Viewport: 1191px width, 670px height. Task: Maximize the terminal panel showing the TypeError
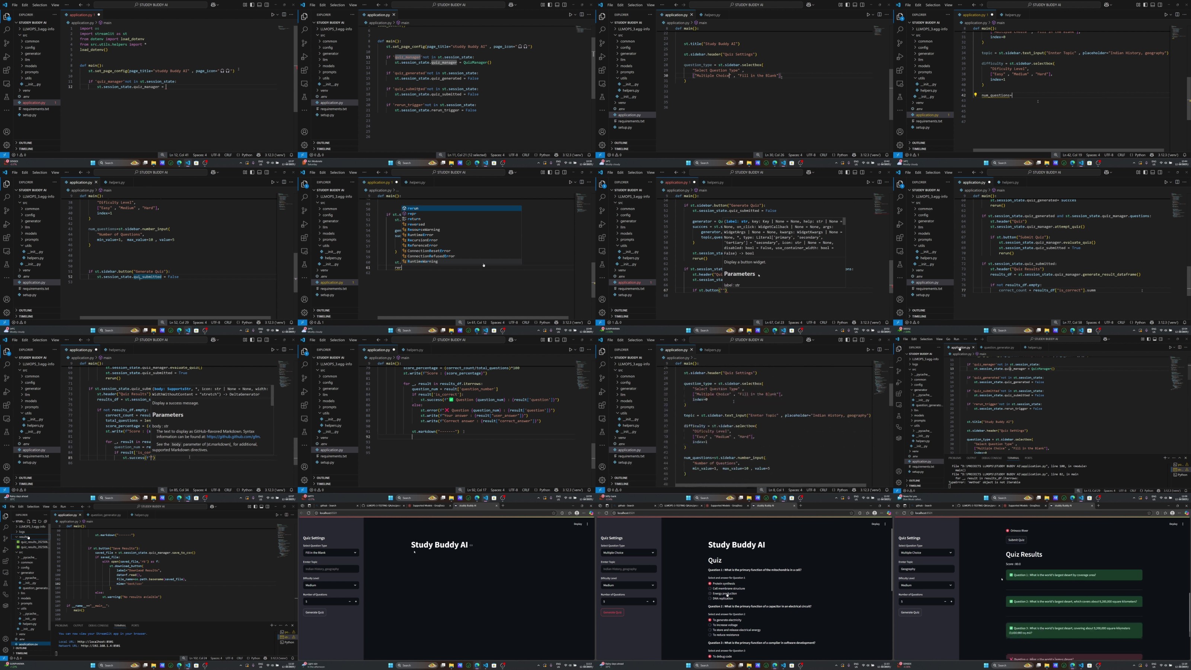[1180, 458]
